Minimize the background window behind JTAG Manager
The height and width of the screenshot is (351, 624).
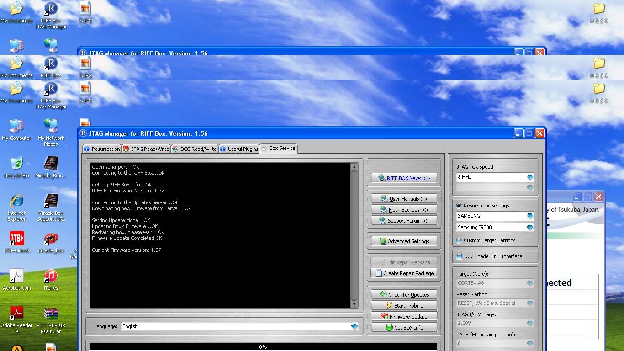577,197
